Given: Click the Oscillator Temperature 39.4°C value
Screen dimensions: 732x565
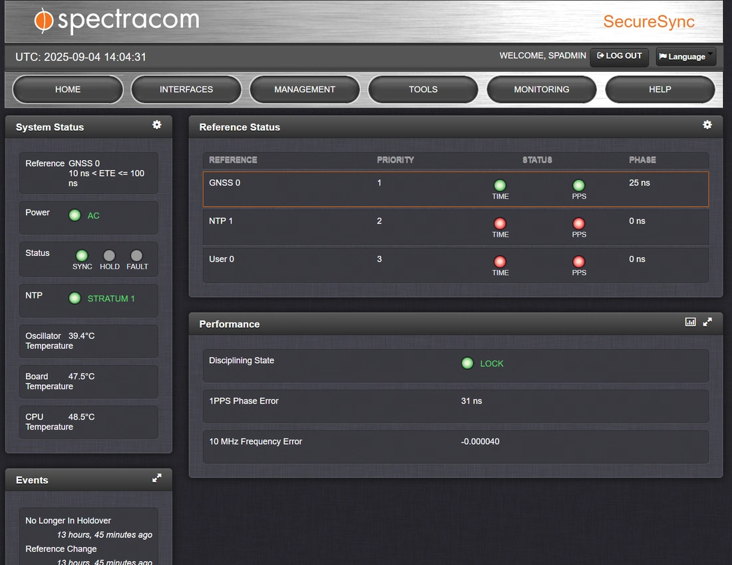Looking at the screenshot, I should click(82, 336).
